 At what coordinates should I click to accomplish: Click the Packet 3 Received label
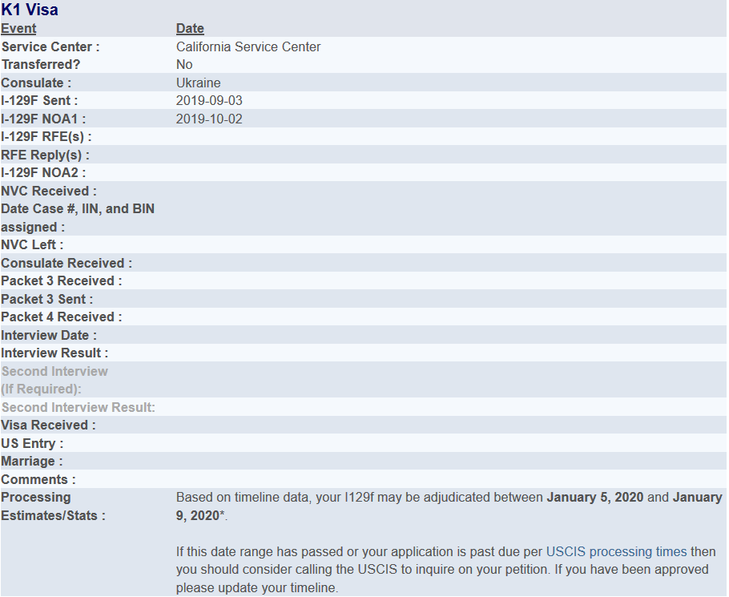[62, 280]
